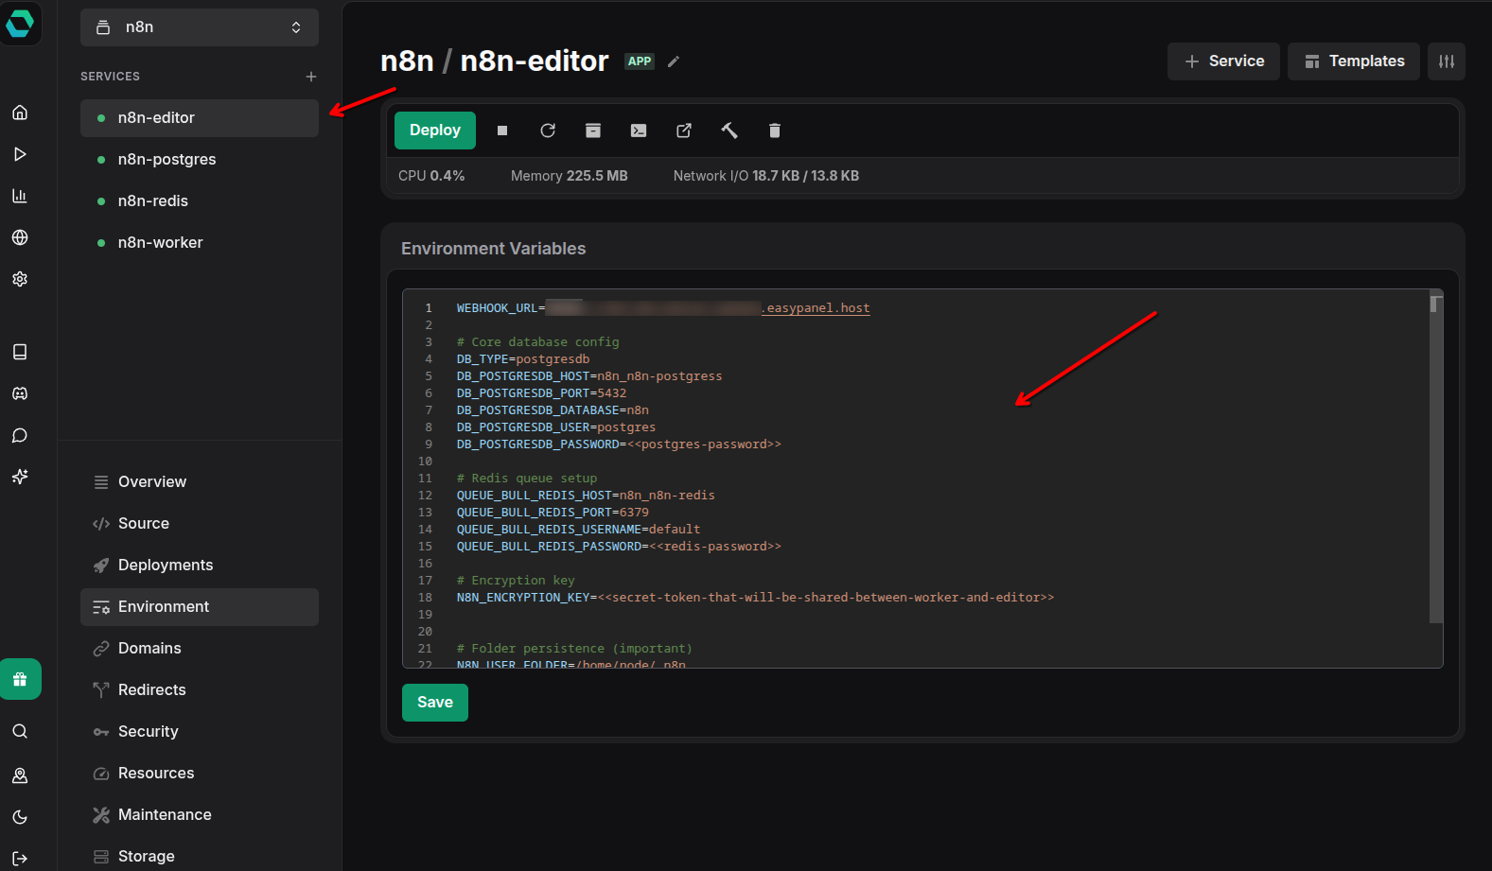Open the n8n project selector dropdown
The height and width of the screenshot is (871, 1492).
coord(200,27)
